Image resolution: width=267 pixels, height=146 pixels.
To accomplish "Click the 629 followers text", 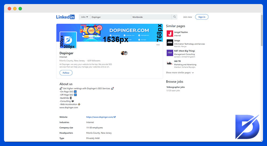I will 94,61.
